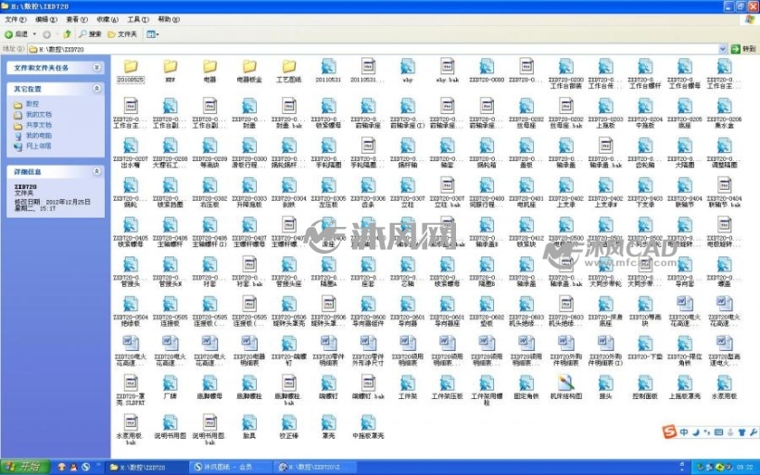
Task: Open the 查看(V) menu
Action: (x=77, y=19)
